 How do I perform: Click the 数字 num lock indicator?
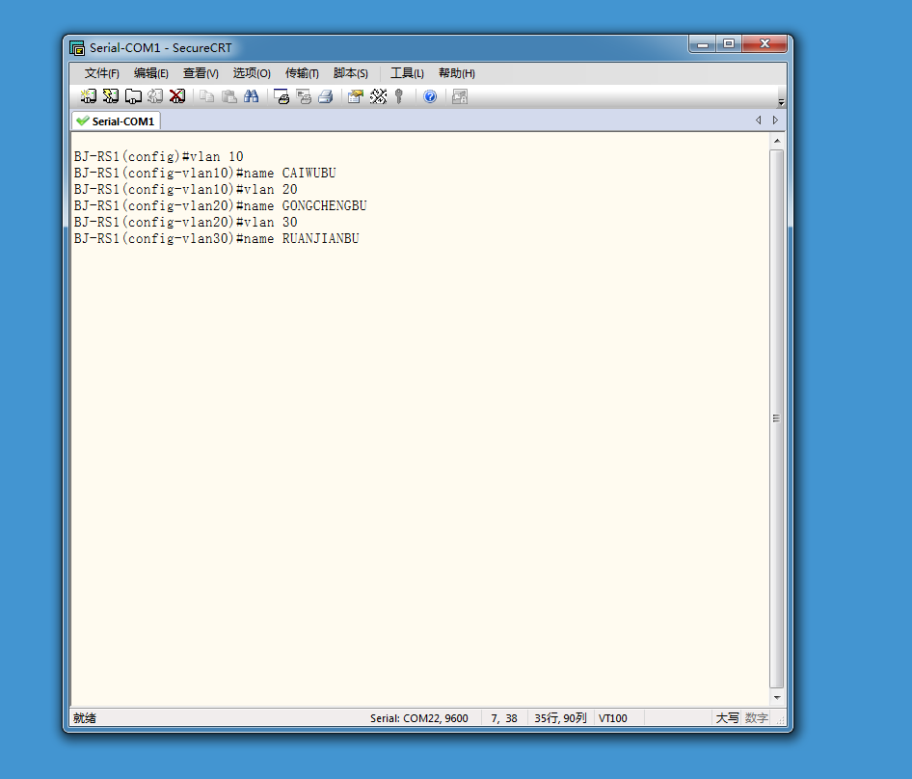[x=757, y=718]
